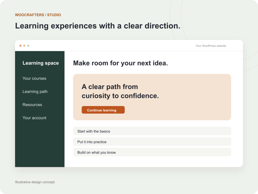Image resolution: width=258 pixels, height=194 pixels.
Task: Open the Build on what you know row
Action: pos(152,152)
